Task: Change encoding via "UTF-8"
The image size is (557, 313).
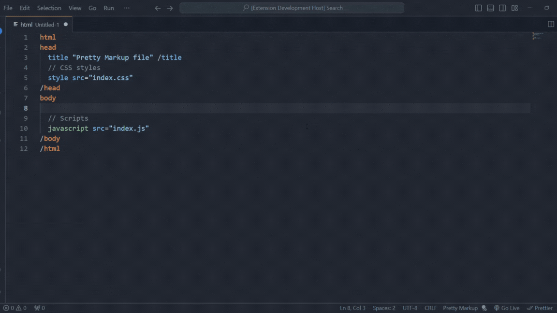Action: 410,308
